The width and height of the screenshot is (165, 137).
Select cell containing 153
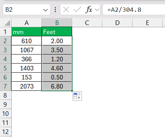pos(26,77)
